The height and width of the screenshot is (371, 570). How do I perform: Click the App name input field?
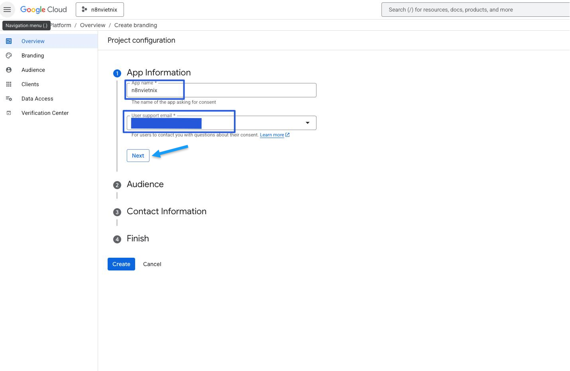click(x=222, y=90)
